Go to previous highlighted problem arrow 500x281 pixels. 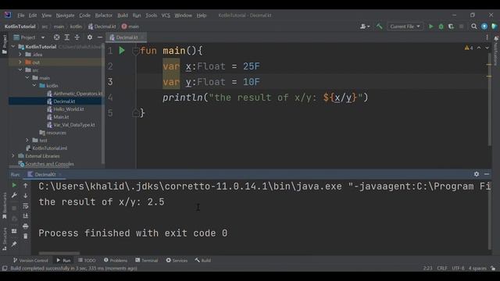(x=479, y=48)
